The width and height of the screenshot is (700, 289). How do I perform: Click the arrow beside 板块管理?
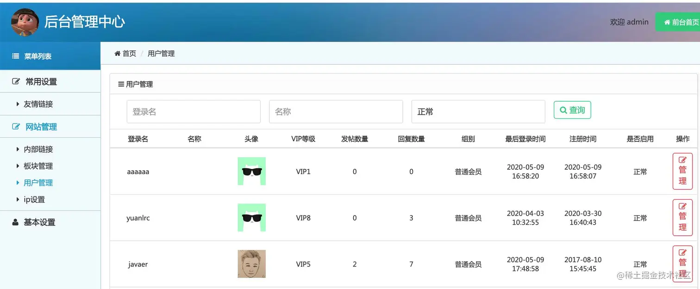18,166
